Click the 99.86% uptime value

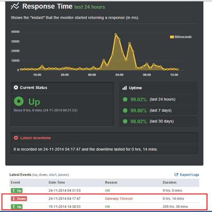[x=139, y=111]
